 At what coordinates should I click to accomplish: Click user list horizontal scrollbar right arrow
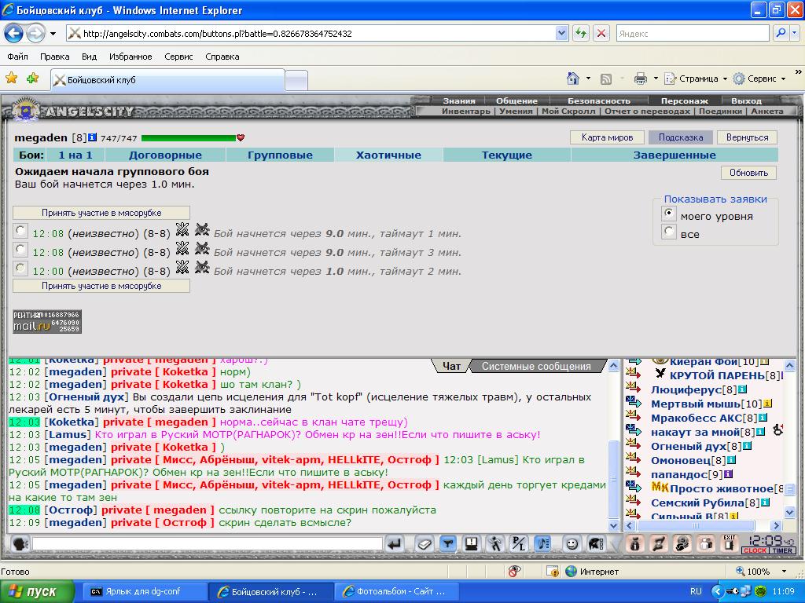tap(776, 525)
